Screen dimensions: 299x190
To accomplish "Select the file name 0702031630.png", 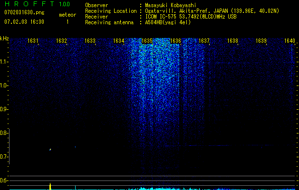I will click(x=24, y=12).
